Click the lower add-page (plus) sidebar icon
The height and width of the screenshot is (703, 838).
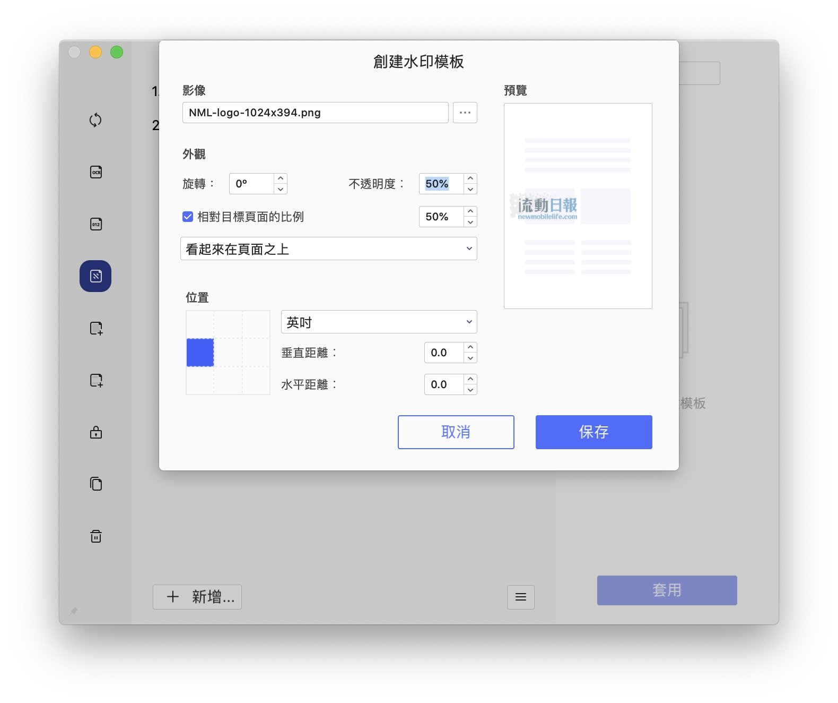96,380
